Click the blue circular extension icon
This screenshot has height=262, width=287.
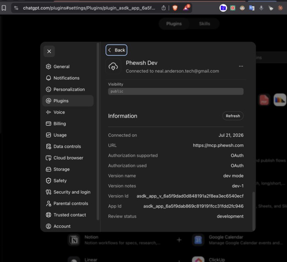pos(223,8)
